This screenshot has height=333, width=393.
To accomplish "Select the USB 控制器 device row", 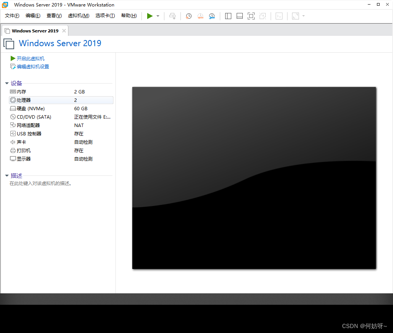I will pos(61,134).
